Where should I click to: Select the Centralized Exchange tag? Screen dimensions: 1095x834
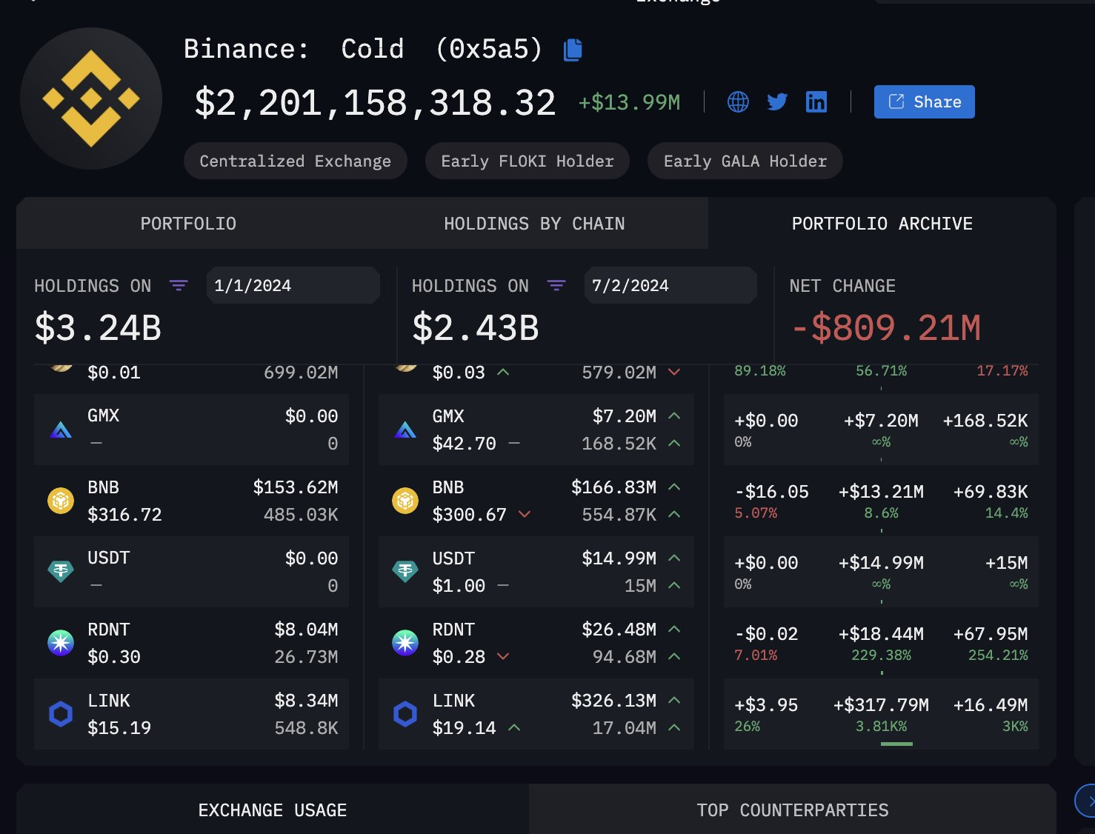pos(295,161)
